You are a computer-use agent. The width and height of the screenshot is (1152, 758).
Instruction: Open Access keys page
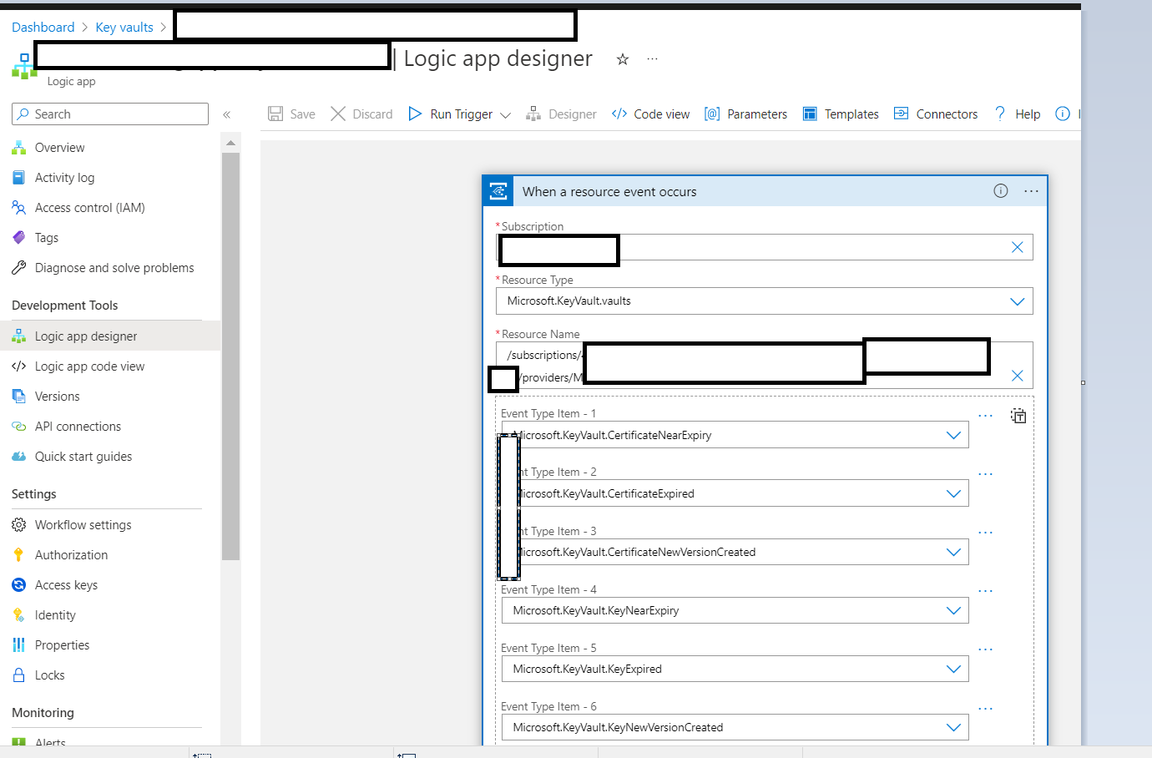point(66,585)
